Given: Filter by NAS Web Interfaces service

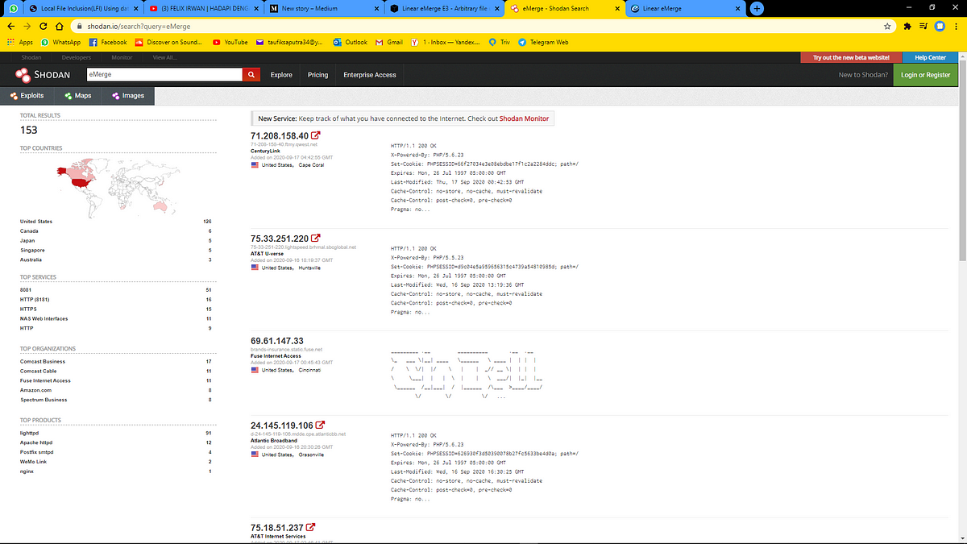Looking at the screenshot, I should [x=44, y=318].
